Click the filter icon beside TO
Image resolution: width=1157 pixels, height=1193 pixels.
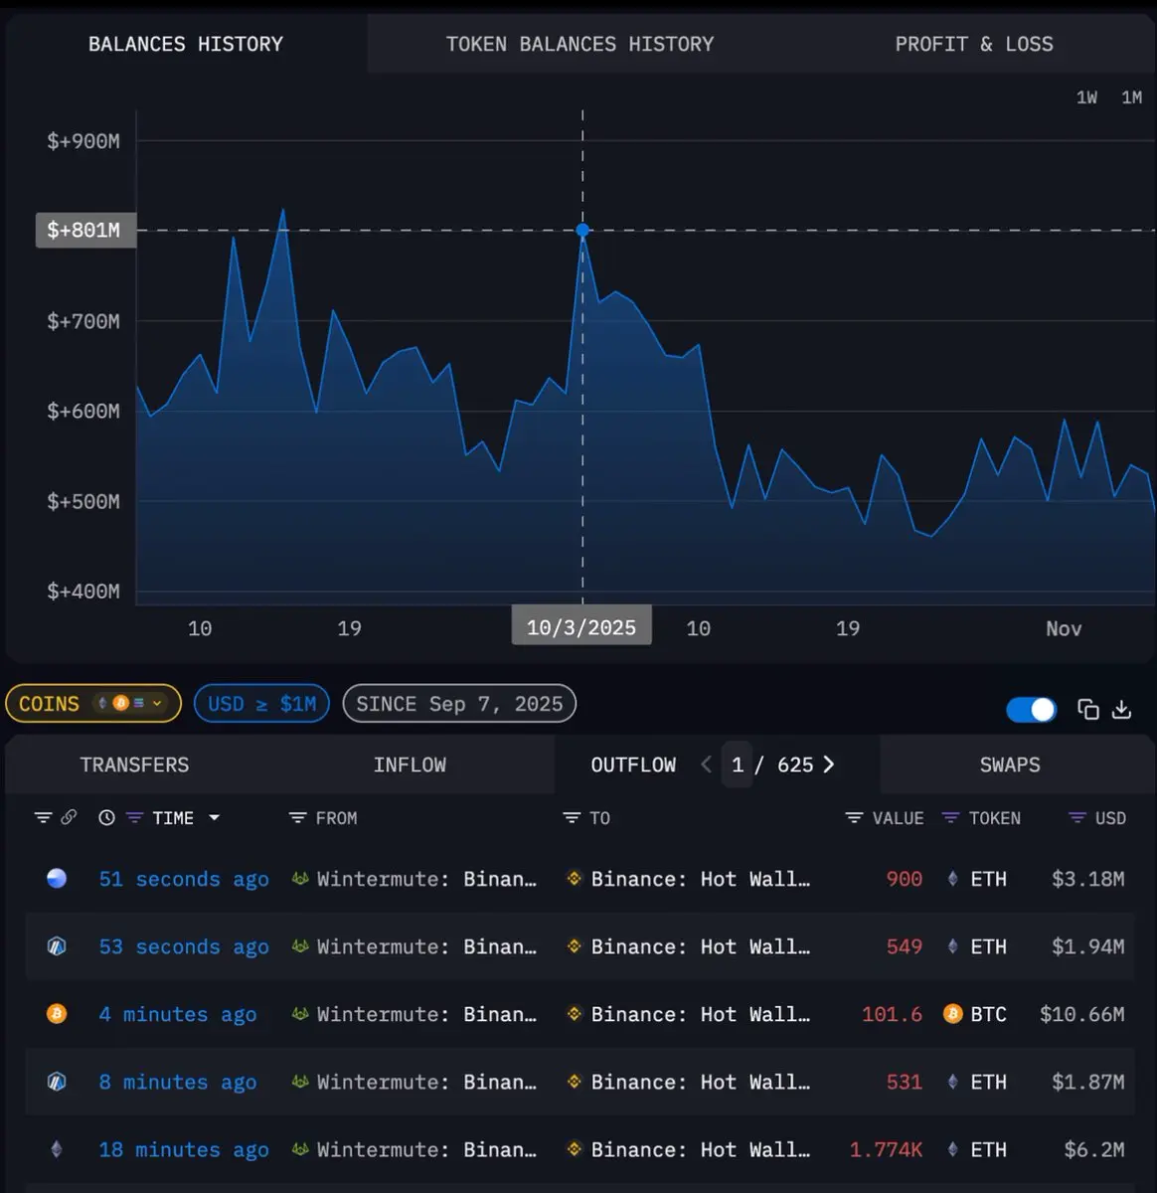coord(572,818)
